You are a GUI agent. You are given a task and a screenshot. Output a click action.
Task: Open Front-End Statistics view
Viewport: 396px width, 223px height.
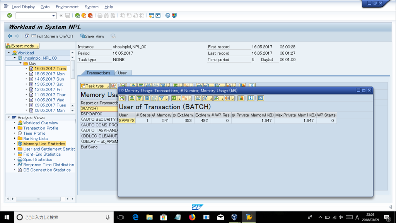[x=42, y=154]
